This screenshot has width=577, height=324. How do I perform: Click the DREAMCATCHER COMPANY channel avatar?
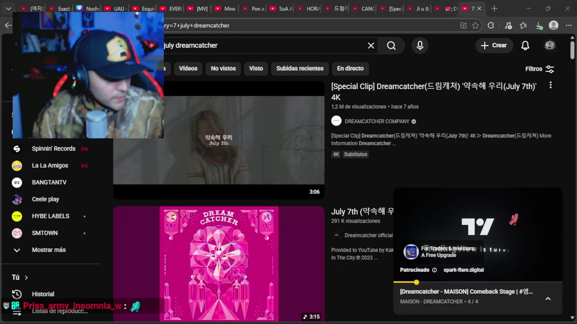coord(336,121)
